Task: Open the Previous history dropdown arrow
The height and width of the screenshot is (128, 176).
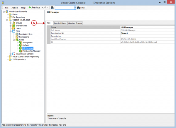Action: tap(42, 8)
